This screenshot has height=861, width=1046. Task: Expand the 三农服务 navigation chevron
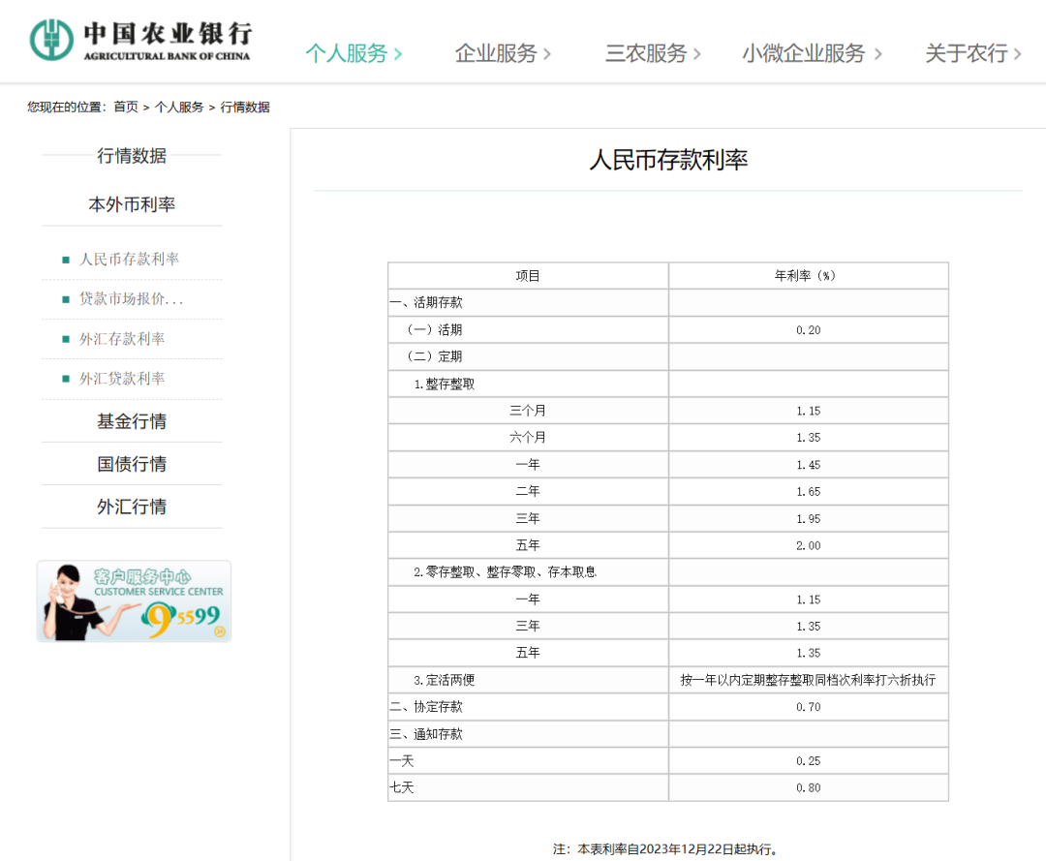697,55
